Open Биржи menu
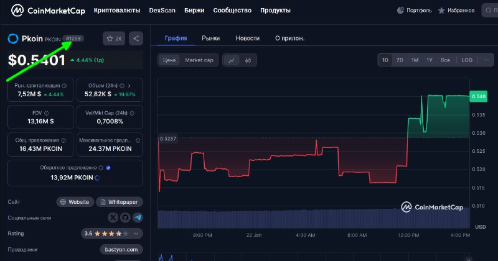The image size is (498, 261). [x=194, y=11]
